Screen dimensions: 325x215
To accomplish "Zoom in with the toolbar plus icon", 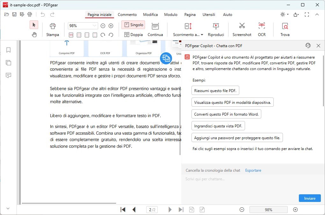I will pos(111,26).
